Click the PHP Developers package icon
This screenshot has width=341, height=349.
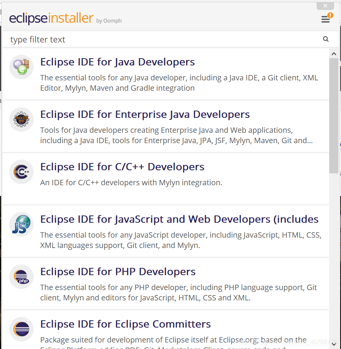[21, 277]
